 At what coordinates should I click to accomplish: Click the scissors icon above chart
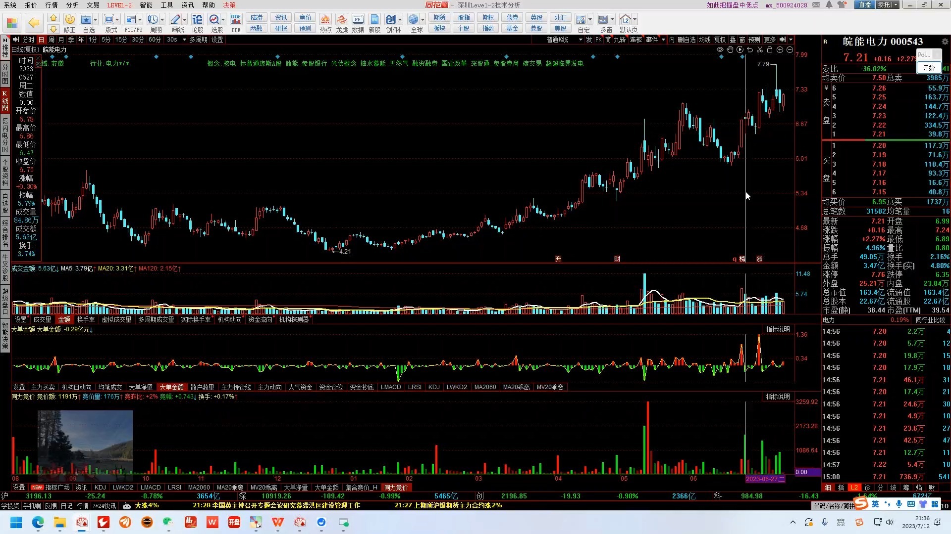(x=760, y=49)
